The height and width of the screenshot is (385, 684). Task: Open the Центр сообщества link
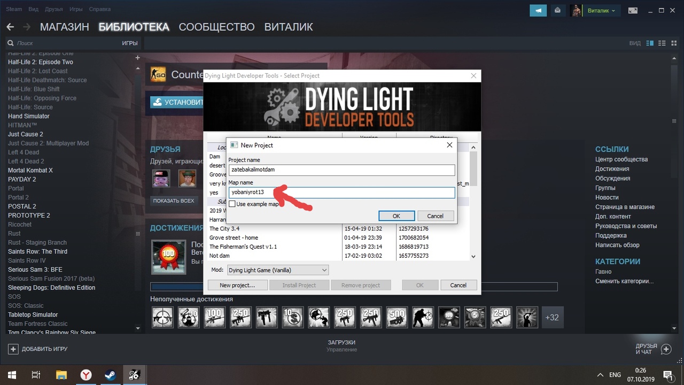click(621, 159)
